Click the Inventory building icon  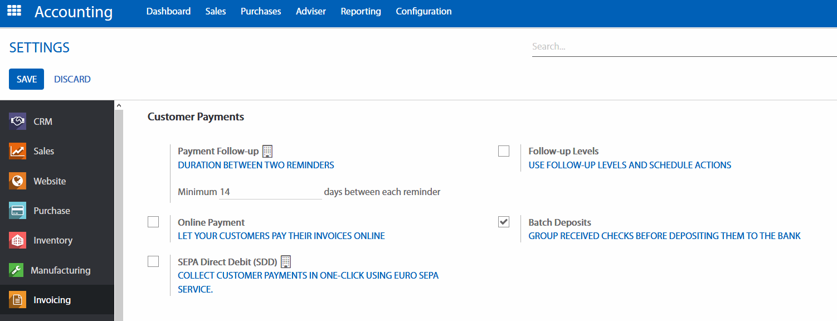click(18, 240)
